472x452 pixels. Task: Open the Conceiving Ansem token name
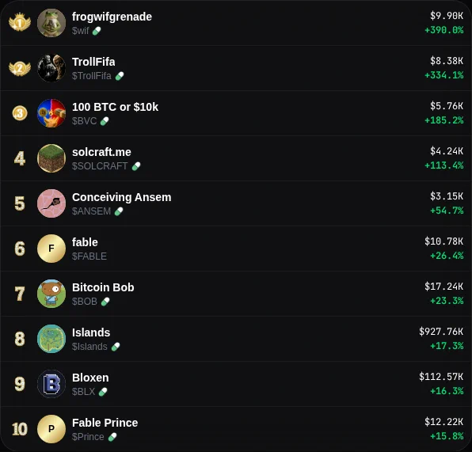(122, 197)
